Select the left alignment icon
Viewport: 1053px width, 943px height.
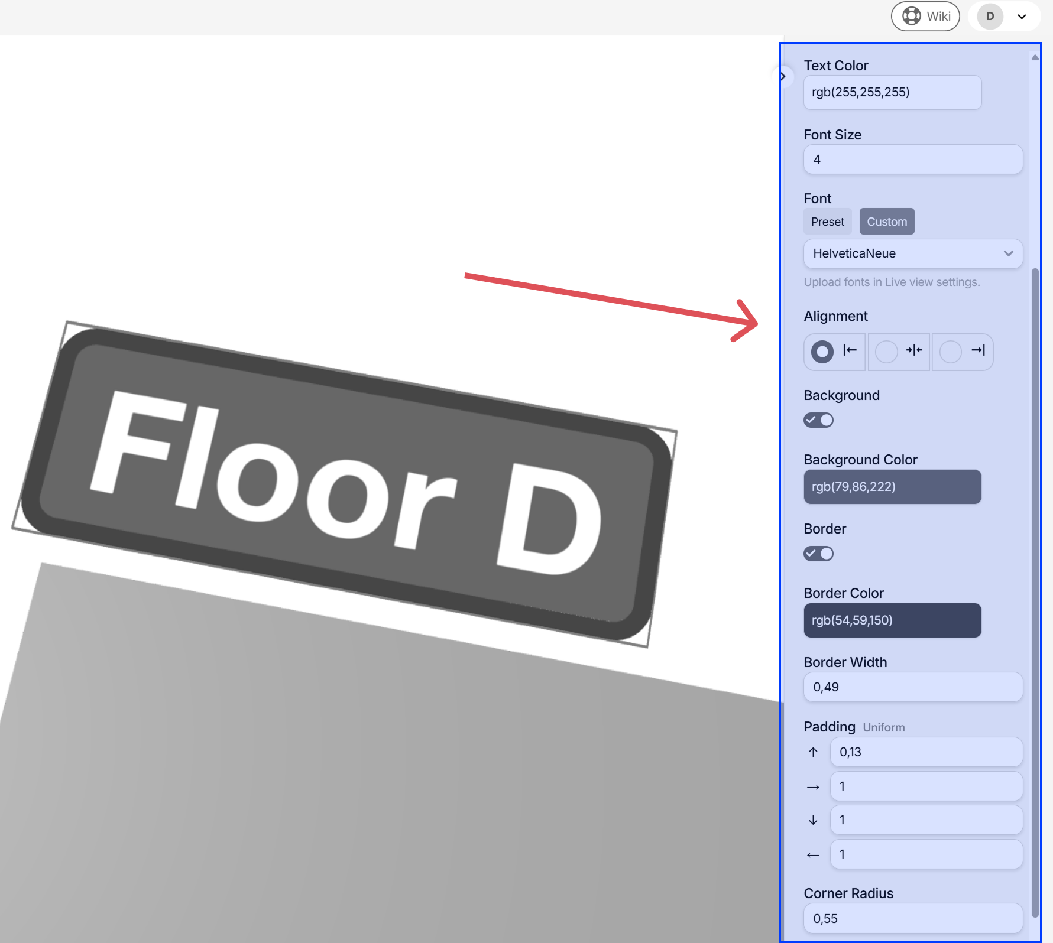(850, 352)
